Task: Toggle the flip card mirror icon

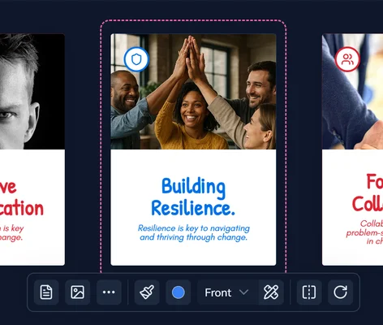Action: [309, 292]
